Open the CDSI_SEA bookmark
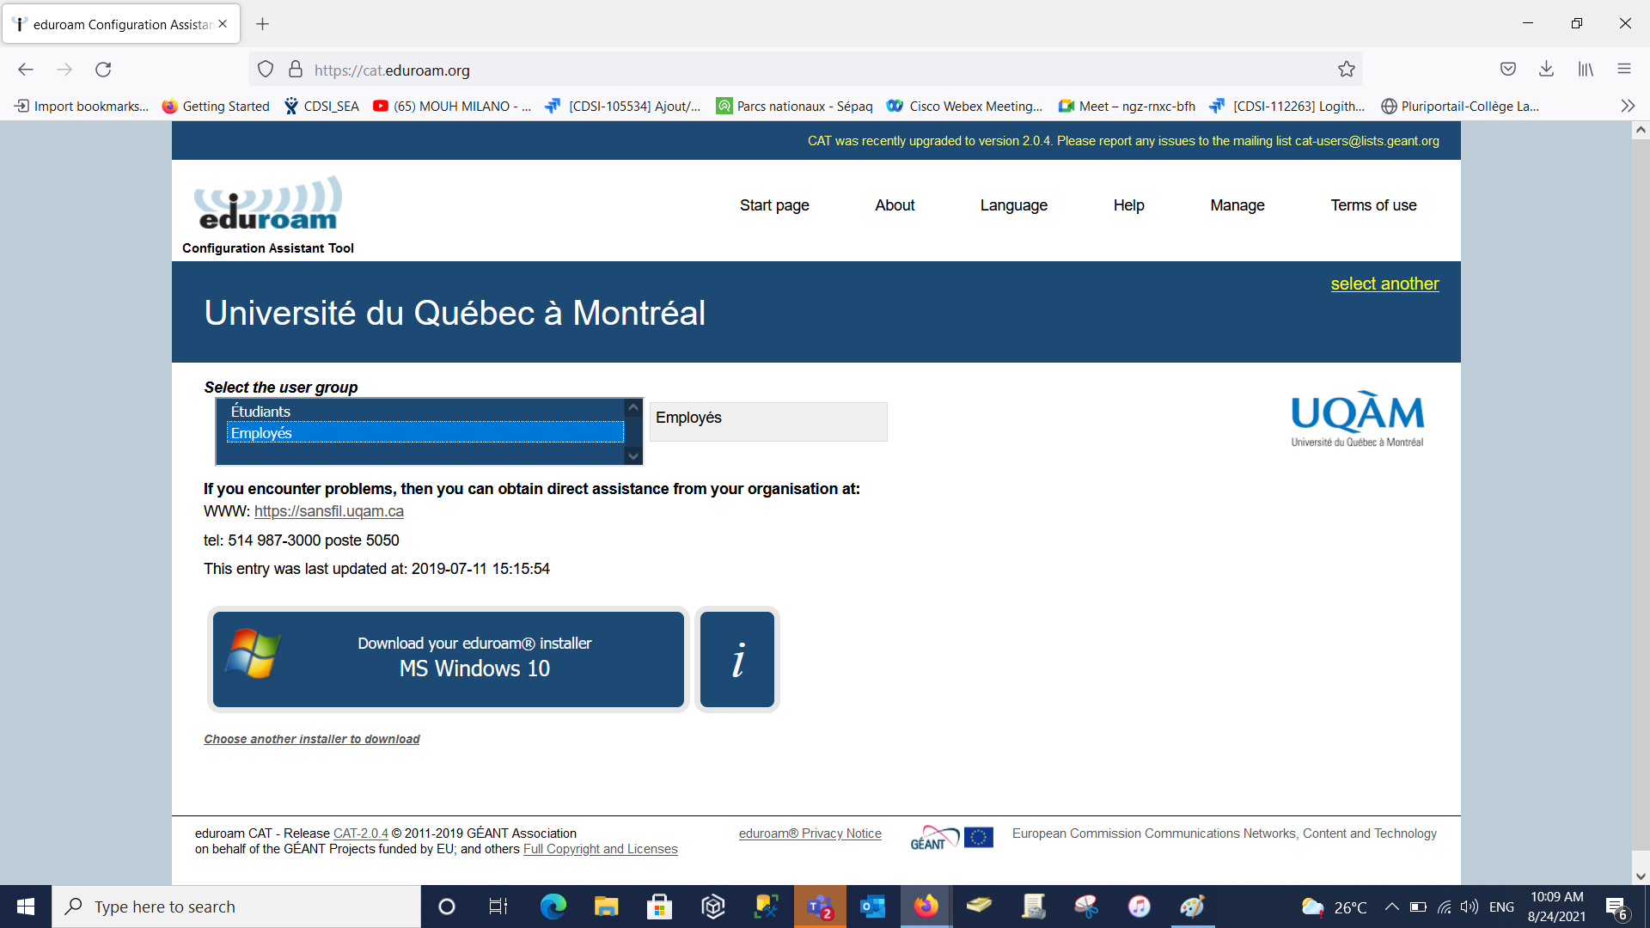The image size is (1650, 928). click(x=322, y=106)
